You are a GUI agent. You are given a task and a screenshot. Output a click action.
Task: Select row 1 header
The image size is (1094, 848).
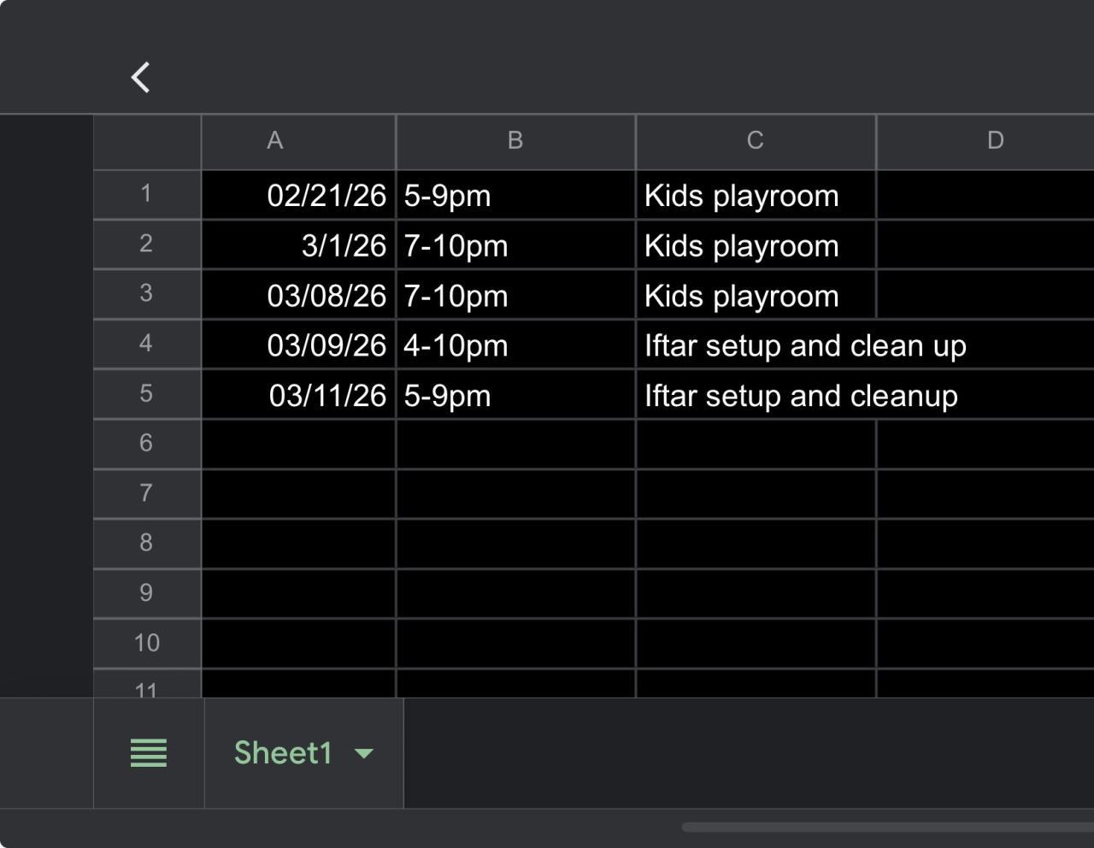[x=146, y=194]
